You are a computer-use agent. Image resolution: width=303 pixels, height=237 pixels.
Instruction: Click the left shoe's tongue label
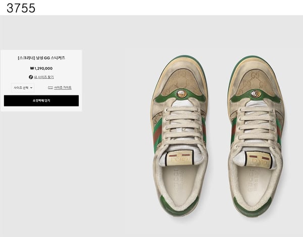click(x=180, y=157)
